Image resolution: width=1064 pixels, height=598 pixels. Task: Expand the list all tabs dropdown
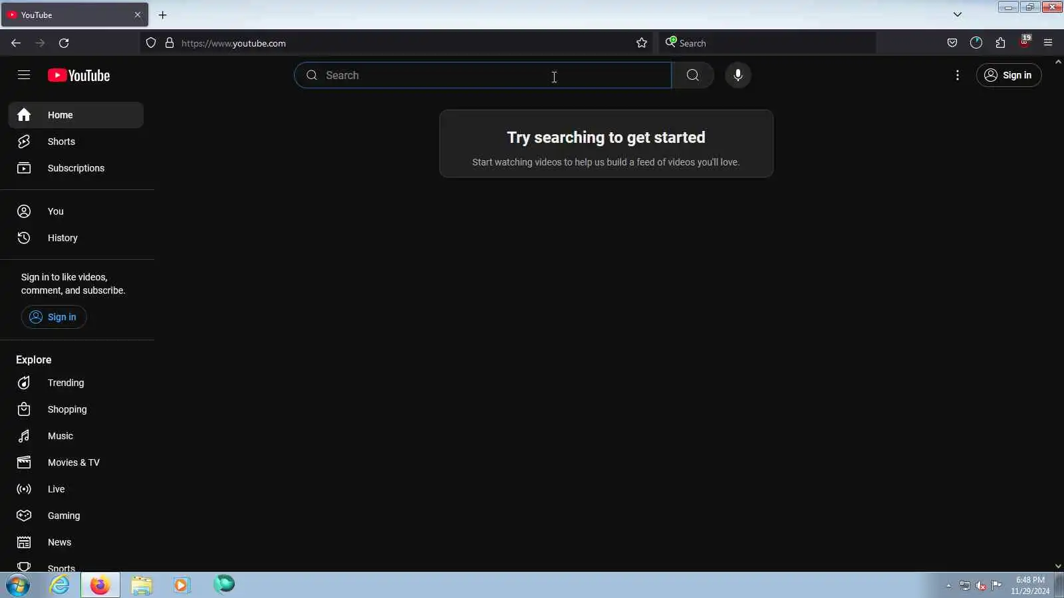click(958, 15)
